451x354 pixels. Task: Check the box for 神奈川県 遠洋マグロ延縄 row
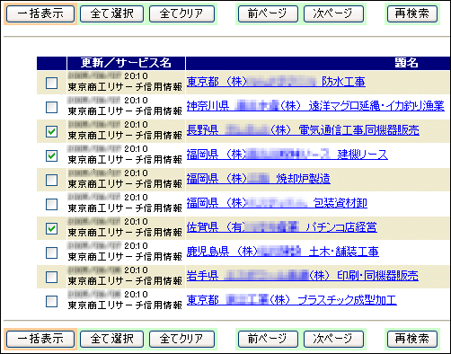pos(52,107)
